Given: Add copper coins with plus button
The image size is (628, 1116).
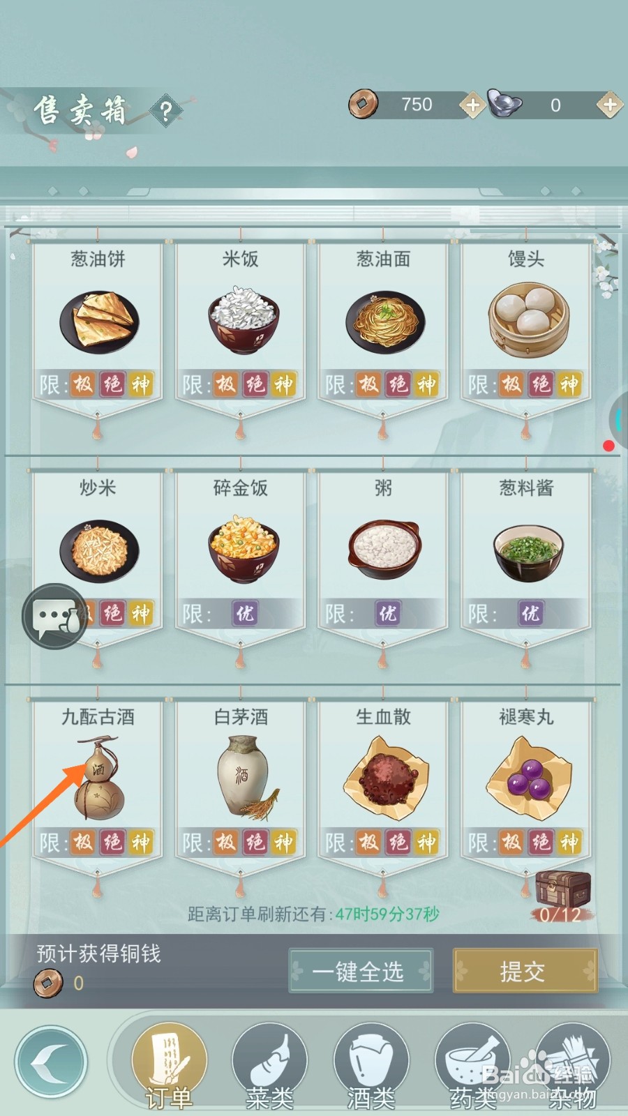Looking at the screenshot, I should tap(472, 105).
